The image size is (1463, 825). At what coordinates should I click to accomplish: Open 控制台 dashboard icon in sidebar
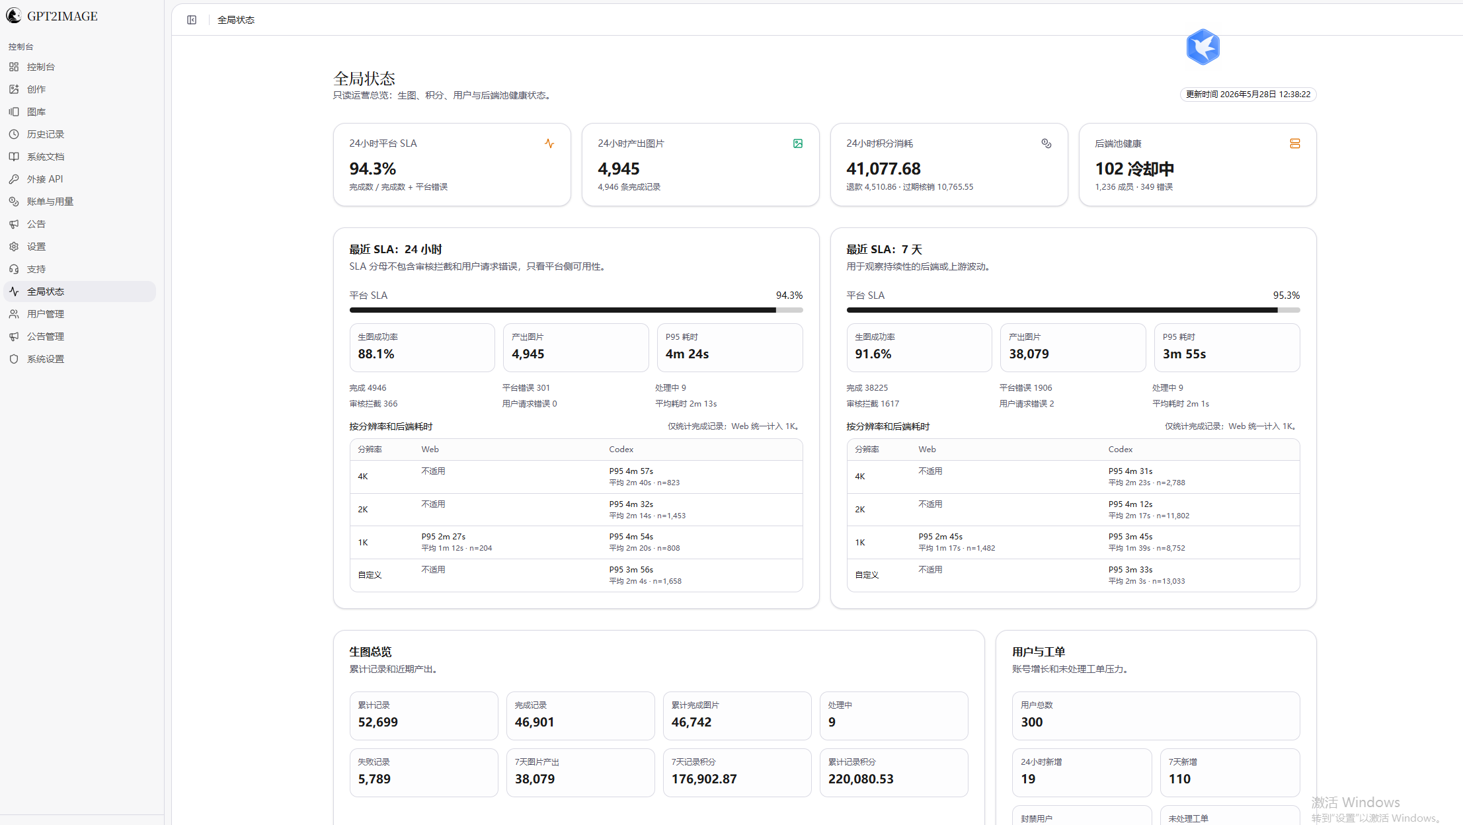click(x=14, y=67)
